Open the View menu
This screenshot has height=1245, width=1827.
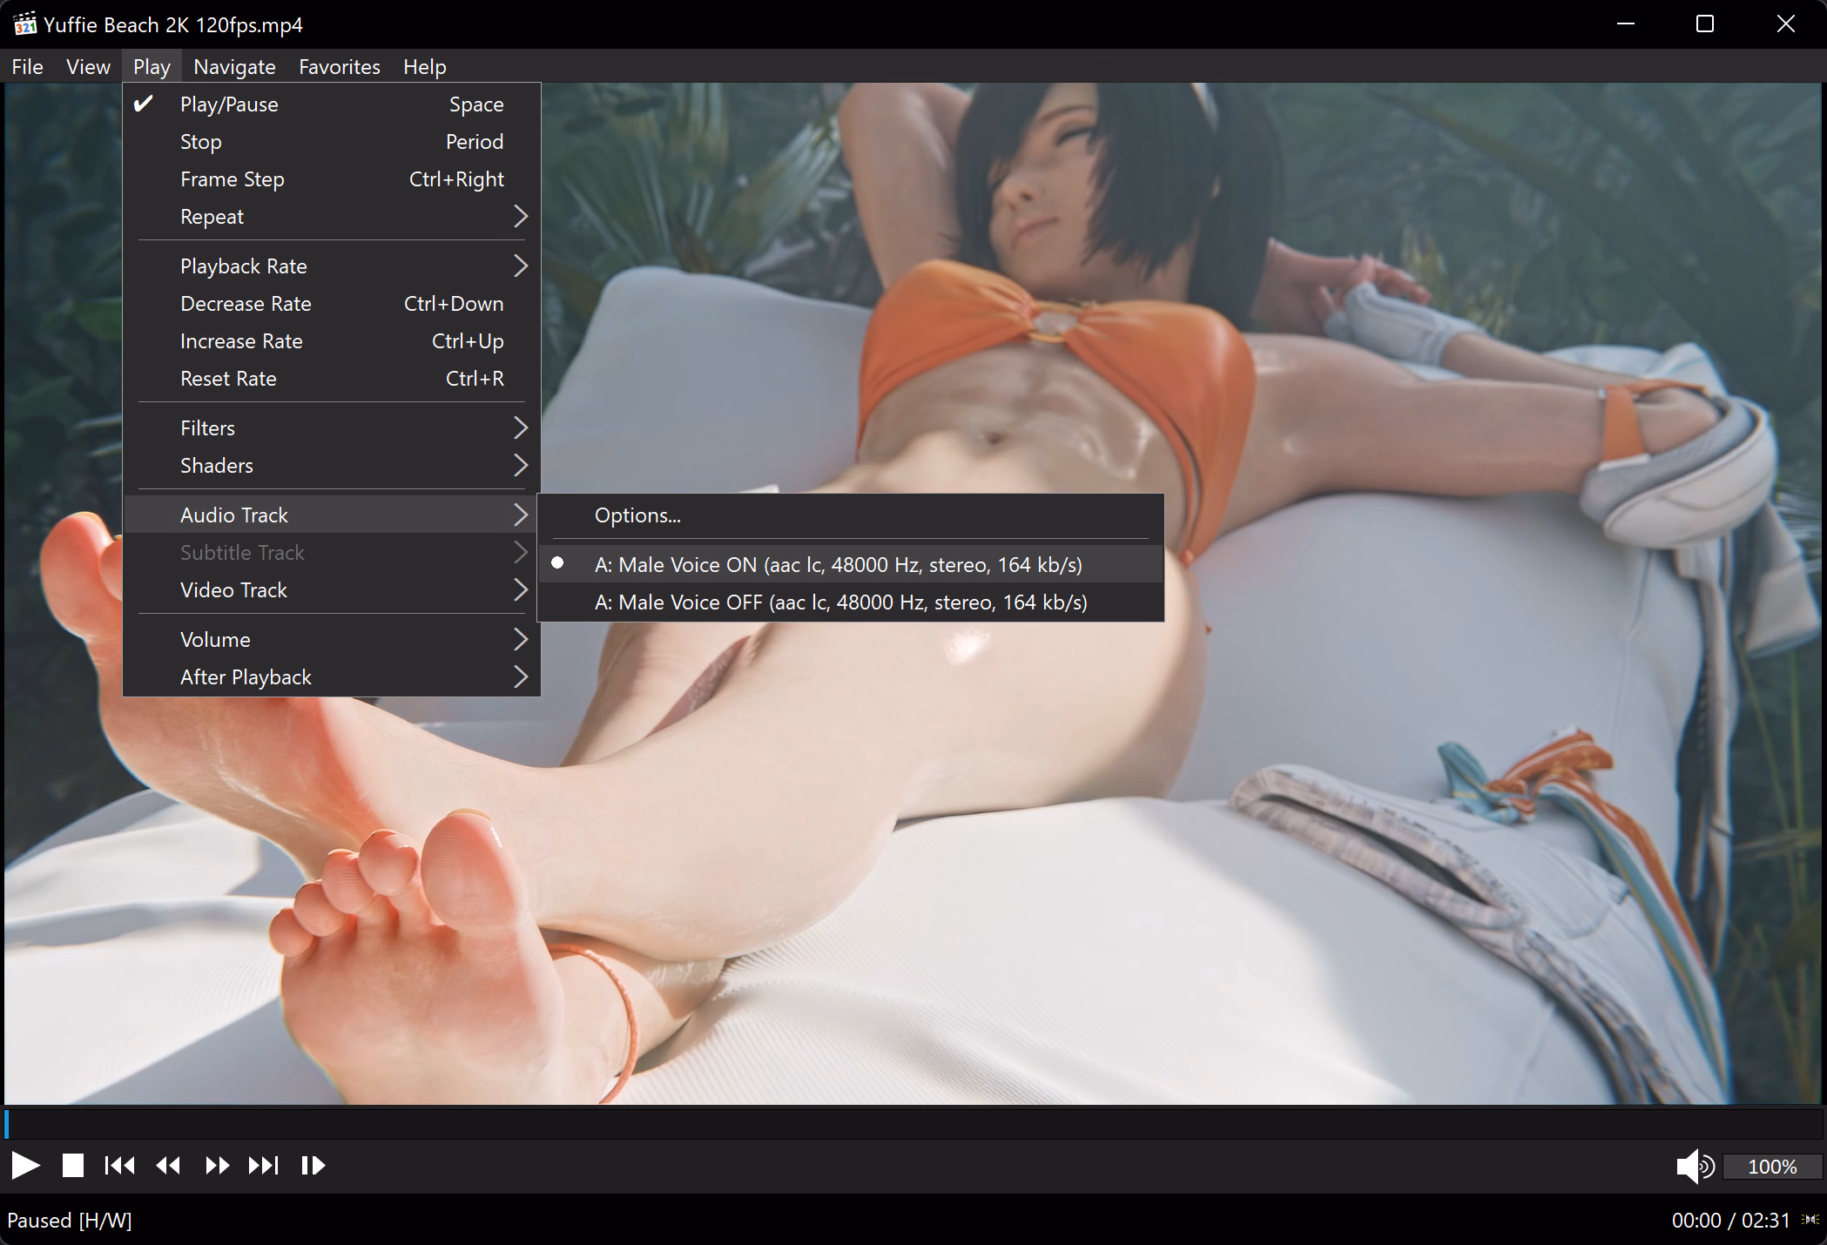tap(88, 67)
